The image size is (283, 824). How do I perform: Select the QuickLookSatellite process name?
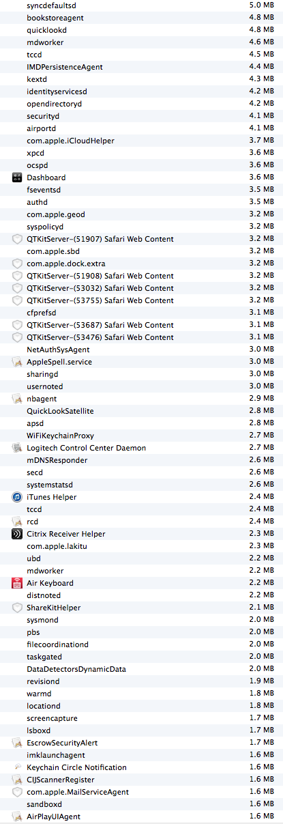tap(60, 411)
